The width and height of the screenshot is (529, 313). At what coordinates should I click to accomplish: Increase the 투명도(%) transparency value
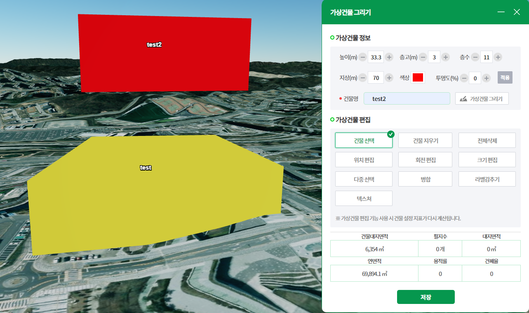pyautogui.click(x=486, y=77)
